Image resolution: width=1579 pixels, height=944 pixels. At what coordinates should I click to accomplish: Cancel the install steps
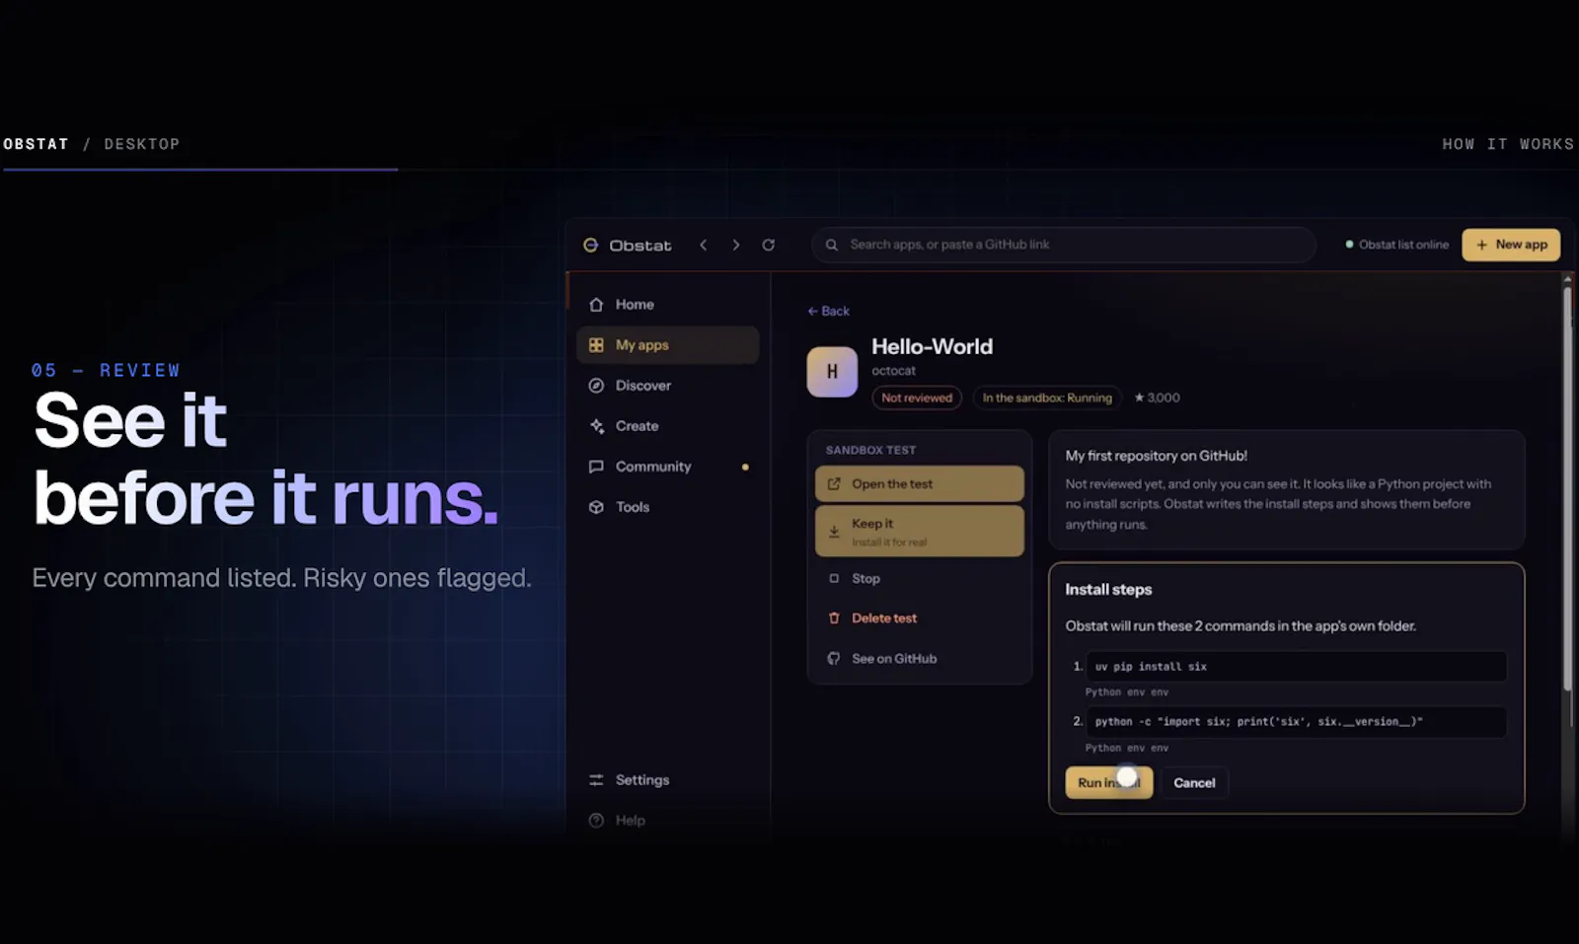point(1194,783)
